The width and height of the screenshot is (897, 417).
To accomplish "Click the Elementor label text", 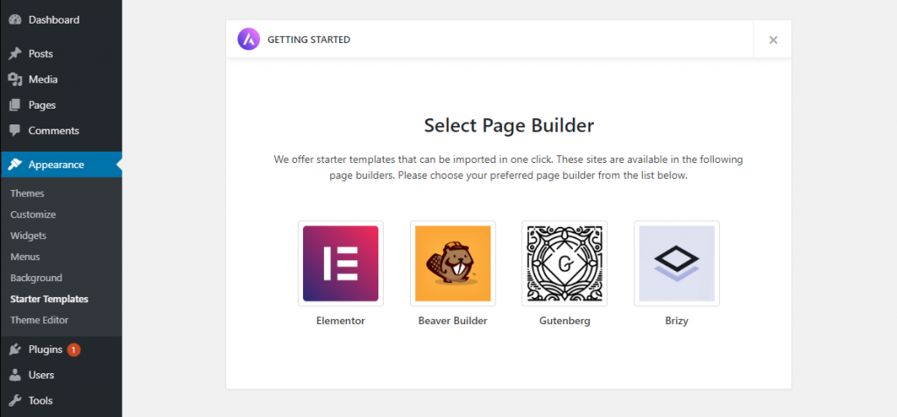I will (341, 321).
